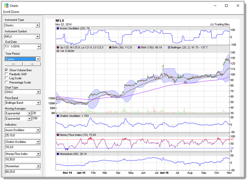Click the purple EMA (150) legend square

pyautogui.click(x=139, y=48)
